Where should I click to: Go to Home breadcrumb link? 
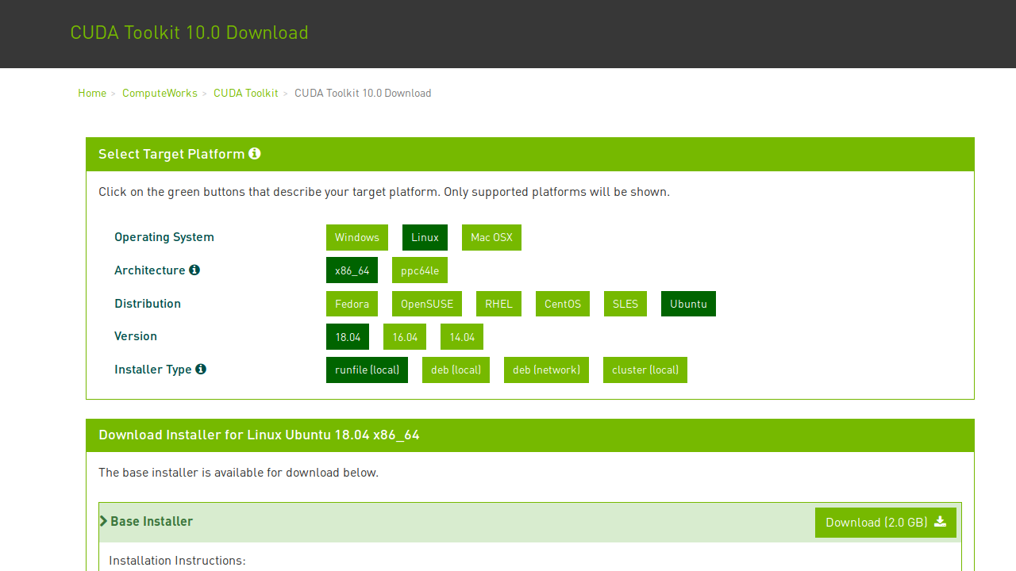92,93
